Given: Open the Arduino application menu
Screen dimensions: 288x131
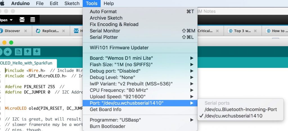Looking at the screenshot, I should point(20,3).
